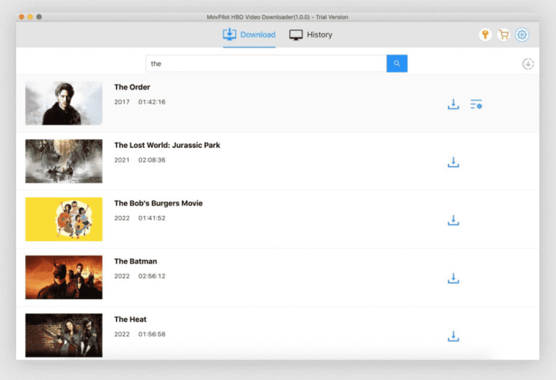Download The Bob's Burgers Movie
The width and height of the screenshot is (556, 380).
(x=453, y=220)
